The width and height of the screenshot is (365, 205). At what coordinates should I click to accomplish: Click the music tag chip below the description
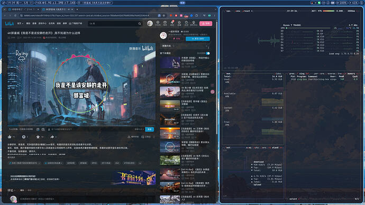tap(24, 163)
